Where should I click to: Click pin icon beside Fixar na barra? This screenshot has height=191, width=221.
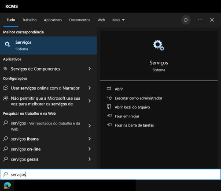[109, 125]
